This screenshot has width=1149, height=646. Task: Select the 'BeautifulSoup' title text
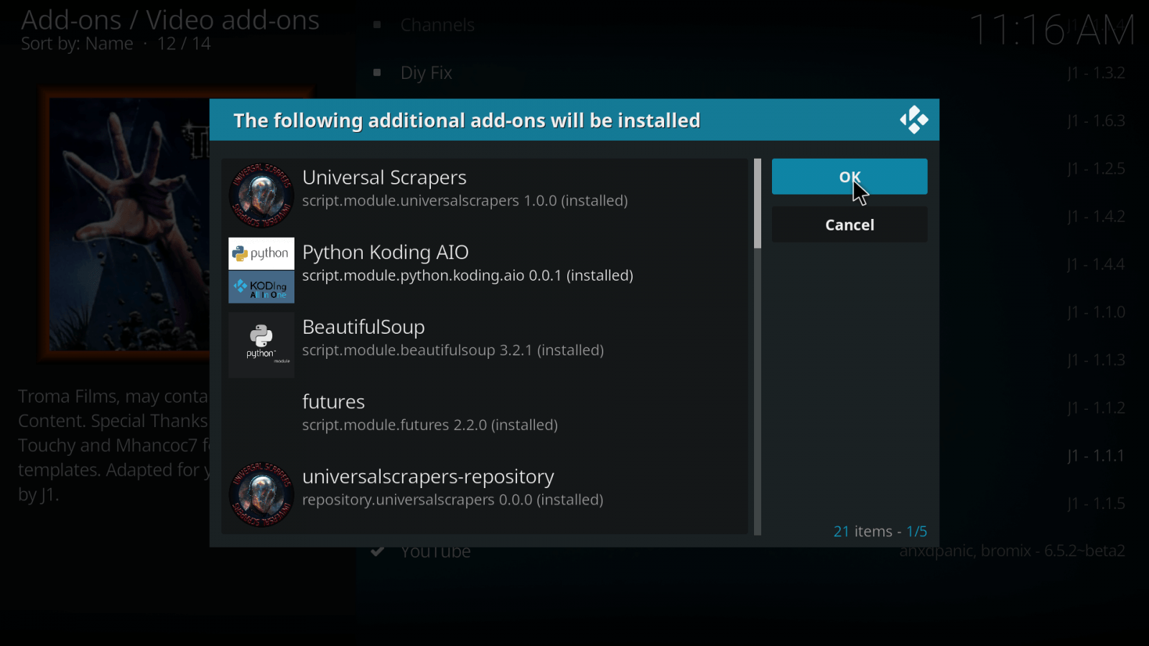tap(363, 327)
